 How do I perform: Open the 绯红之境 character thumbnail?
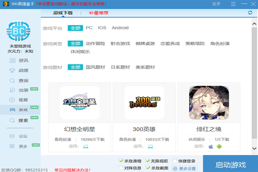(209, 102)
